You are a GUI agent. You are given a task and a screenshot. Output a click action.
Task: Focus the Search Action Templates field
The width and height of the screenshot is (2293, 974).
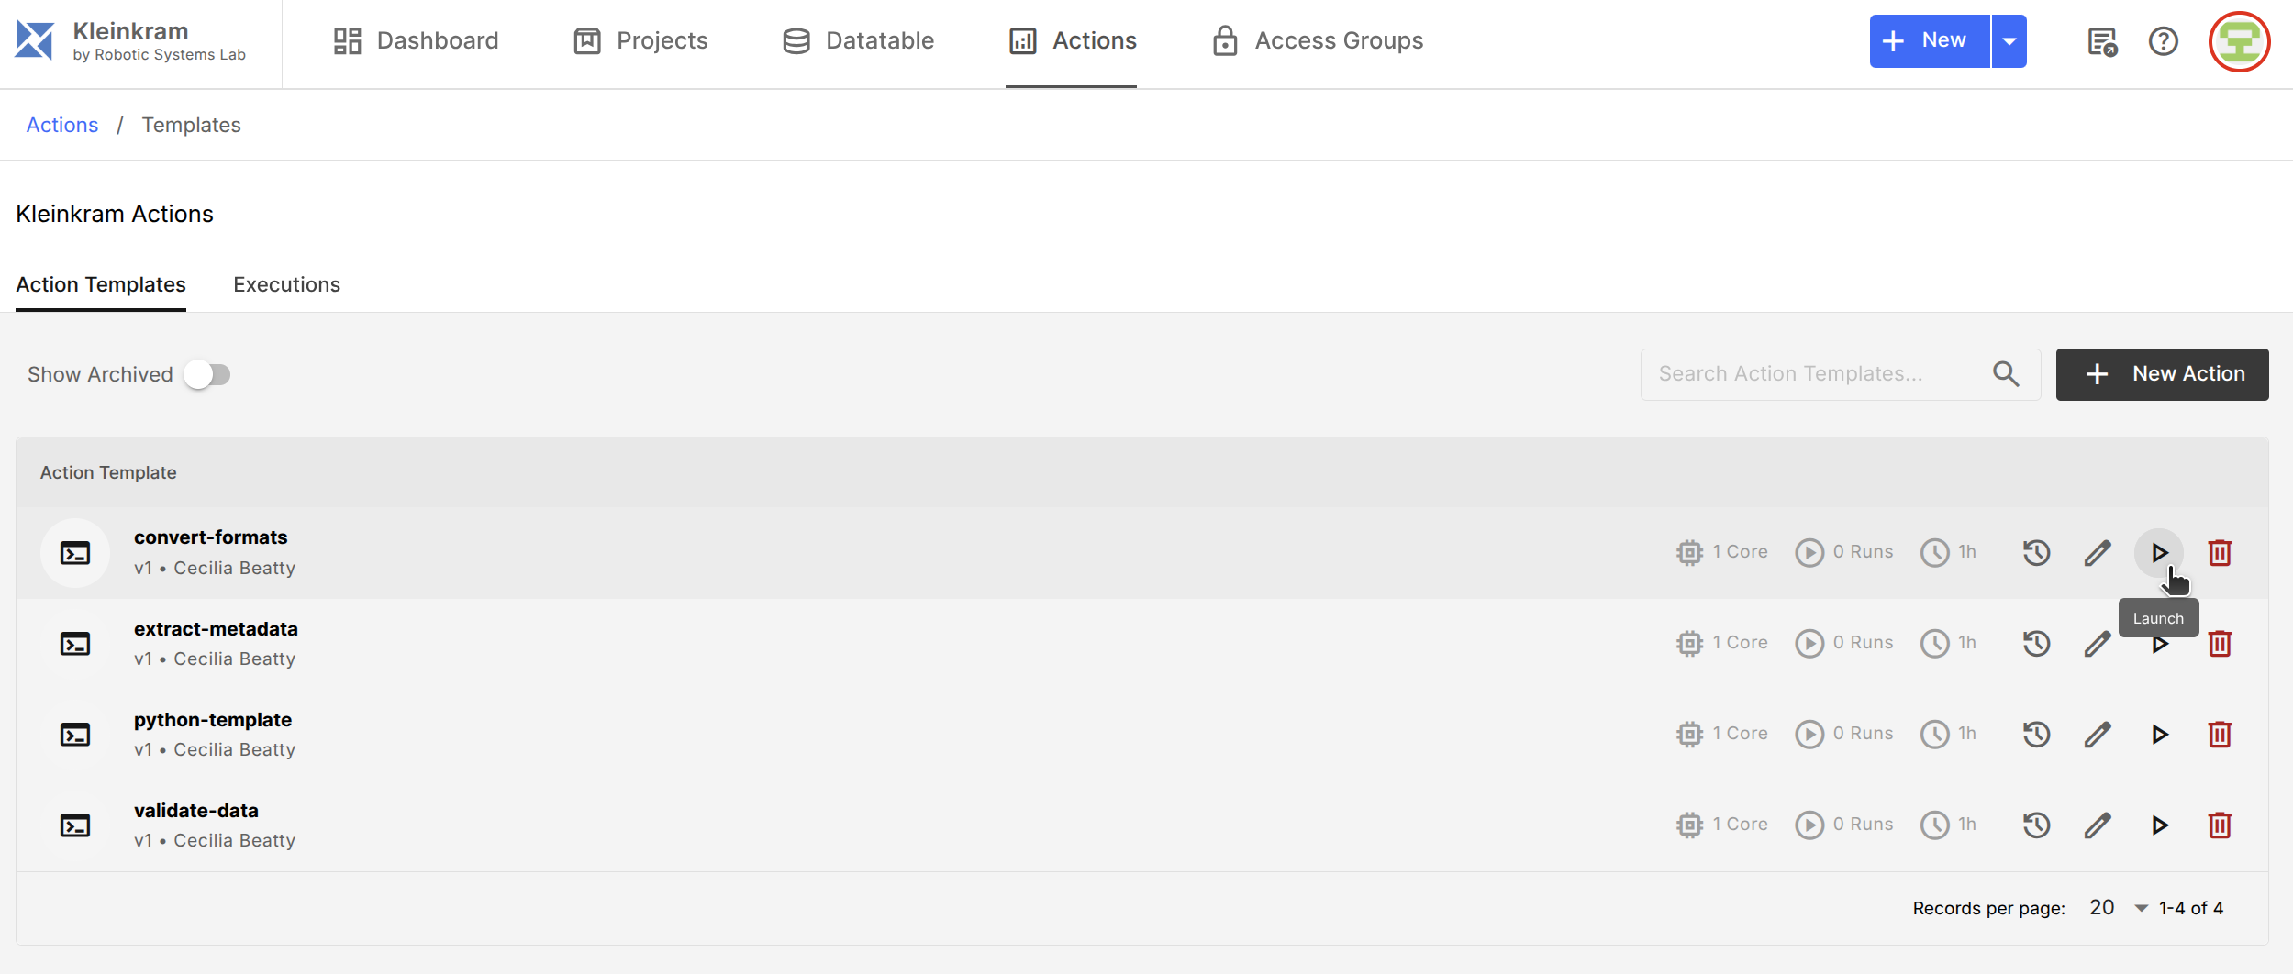point(1812,374)
